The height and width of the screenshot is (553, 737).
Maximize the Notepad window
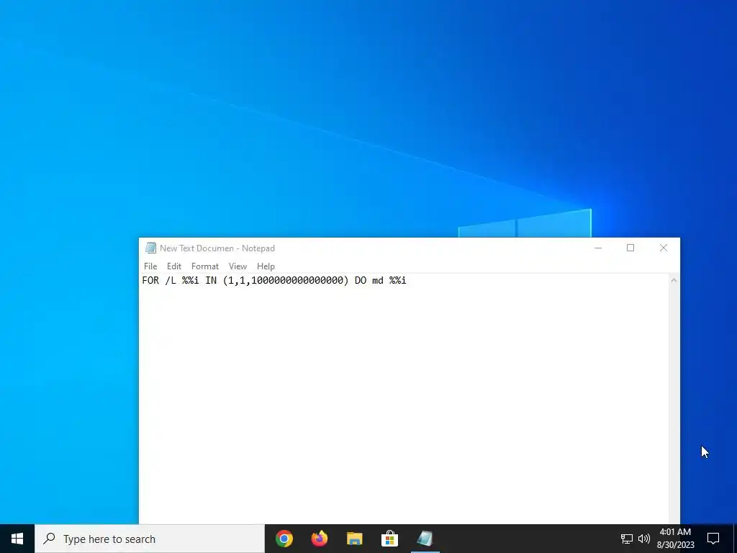coord(630,248)
